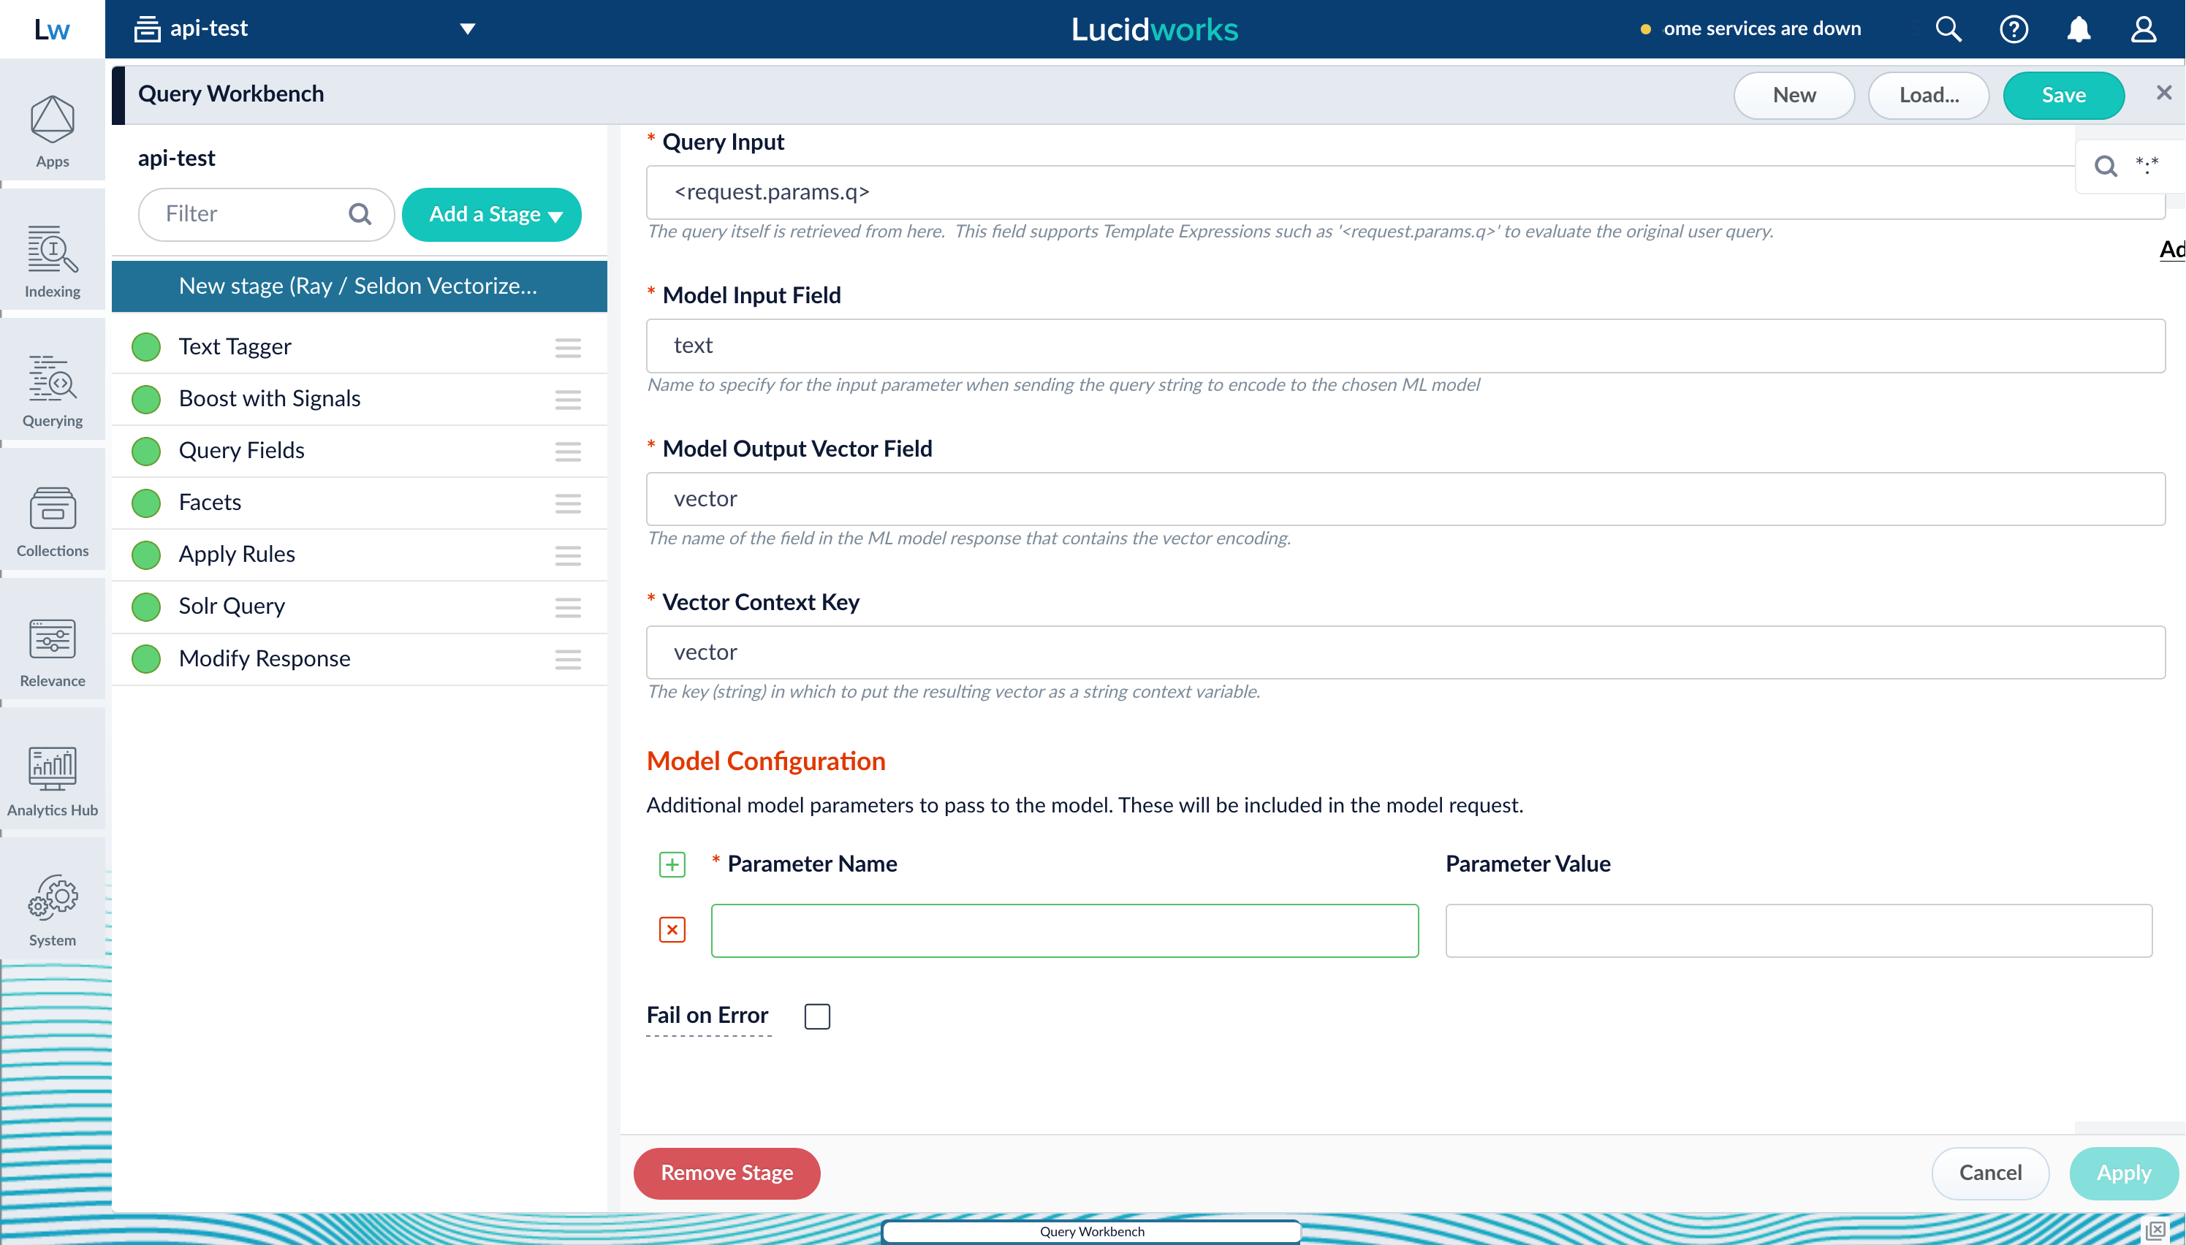Open the help question mark icon

point(2014,29)
